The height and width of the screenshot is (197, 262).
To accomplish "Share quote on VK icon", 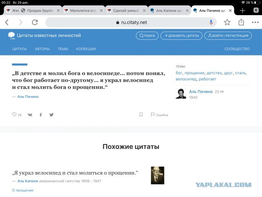I will pyautogui.click(x=30, y=115).
